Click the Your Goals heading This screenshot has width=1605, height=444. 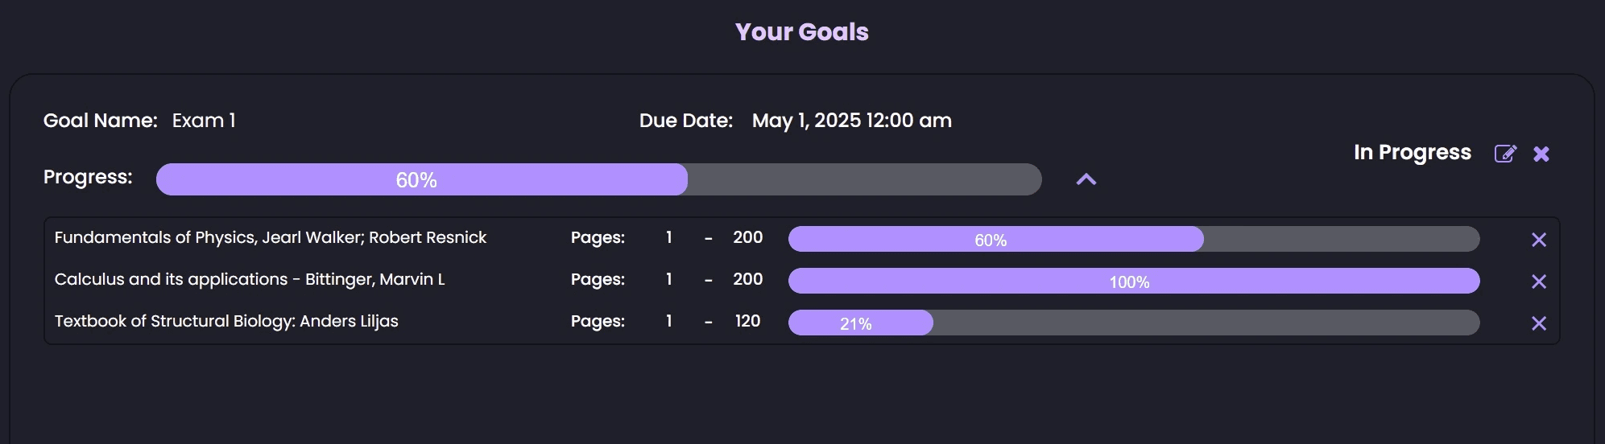802,31
